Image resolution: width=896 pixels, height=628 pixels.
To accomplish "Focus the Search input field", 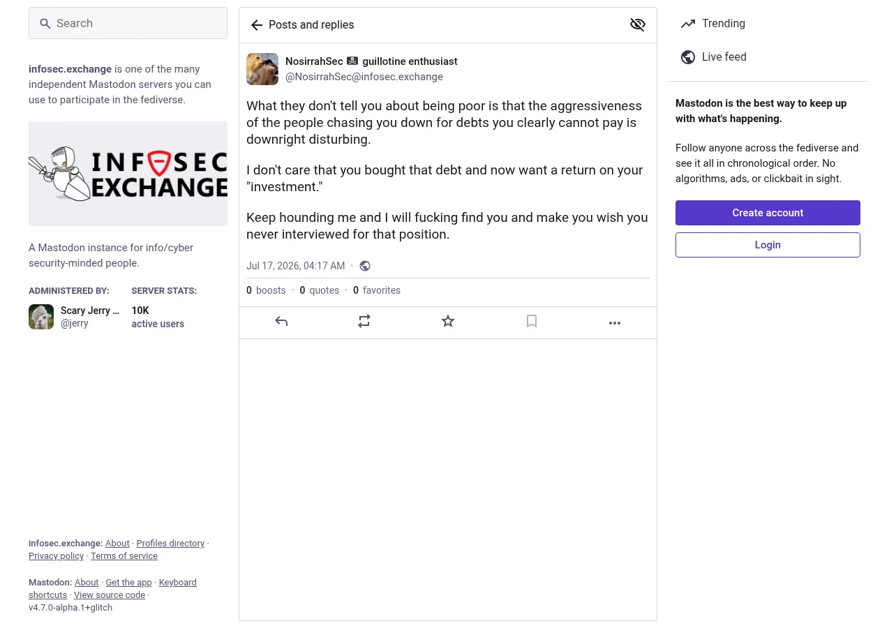I will (x=128, y=23).
